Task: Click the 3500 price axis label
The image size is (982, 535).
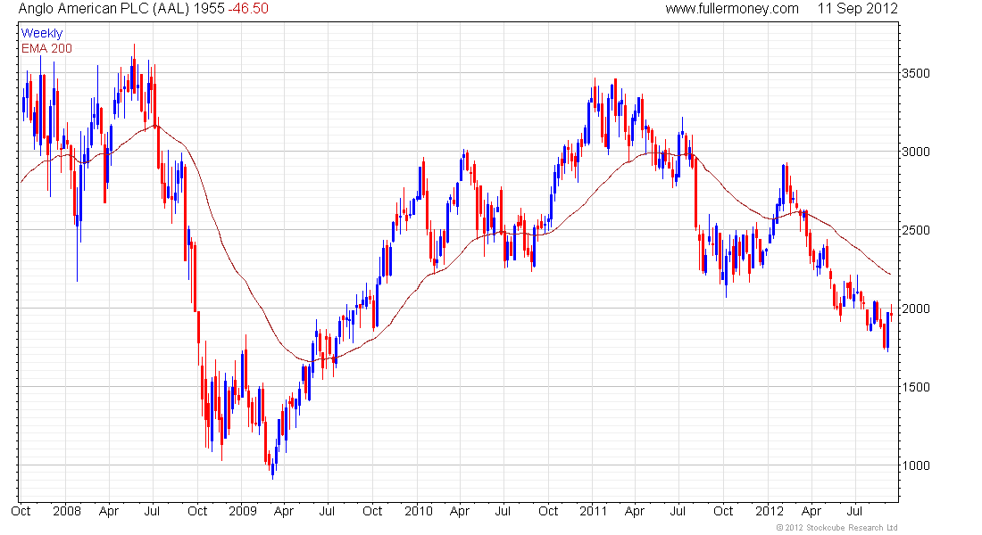Action: point(915,73)
